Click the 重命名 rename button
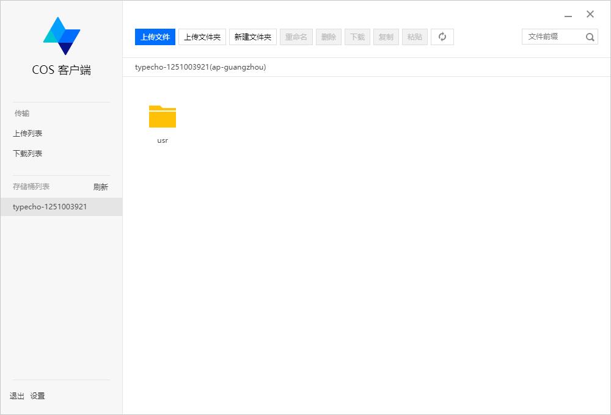Image resolution: width=611 pixels, height=415 pixels. (296, 37)
